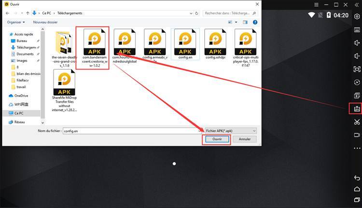The image size is (362, 208).
Task: Expand recent locations dropdown arrow
Action: coord(22,13)
